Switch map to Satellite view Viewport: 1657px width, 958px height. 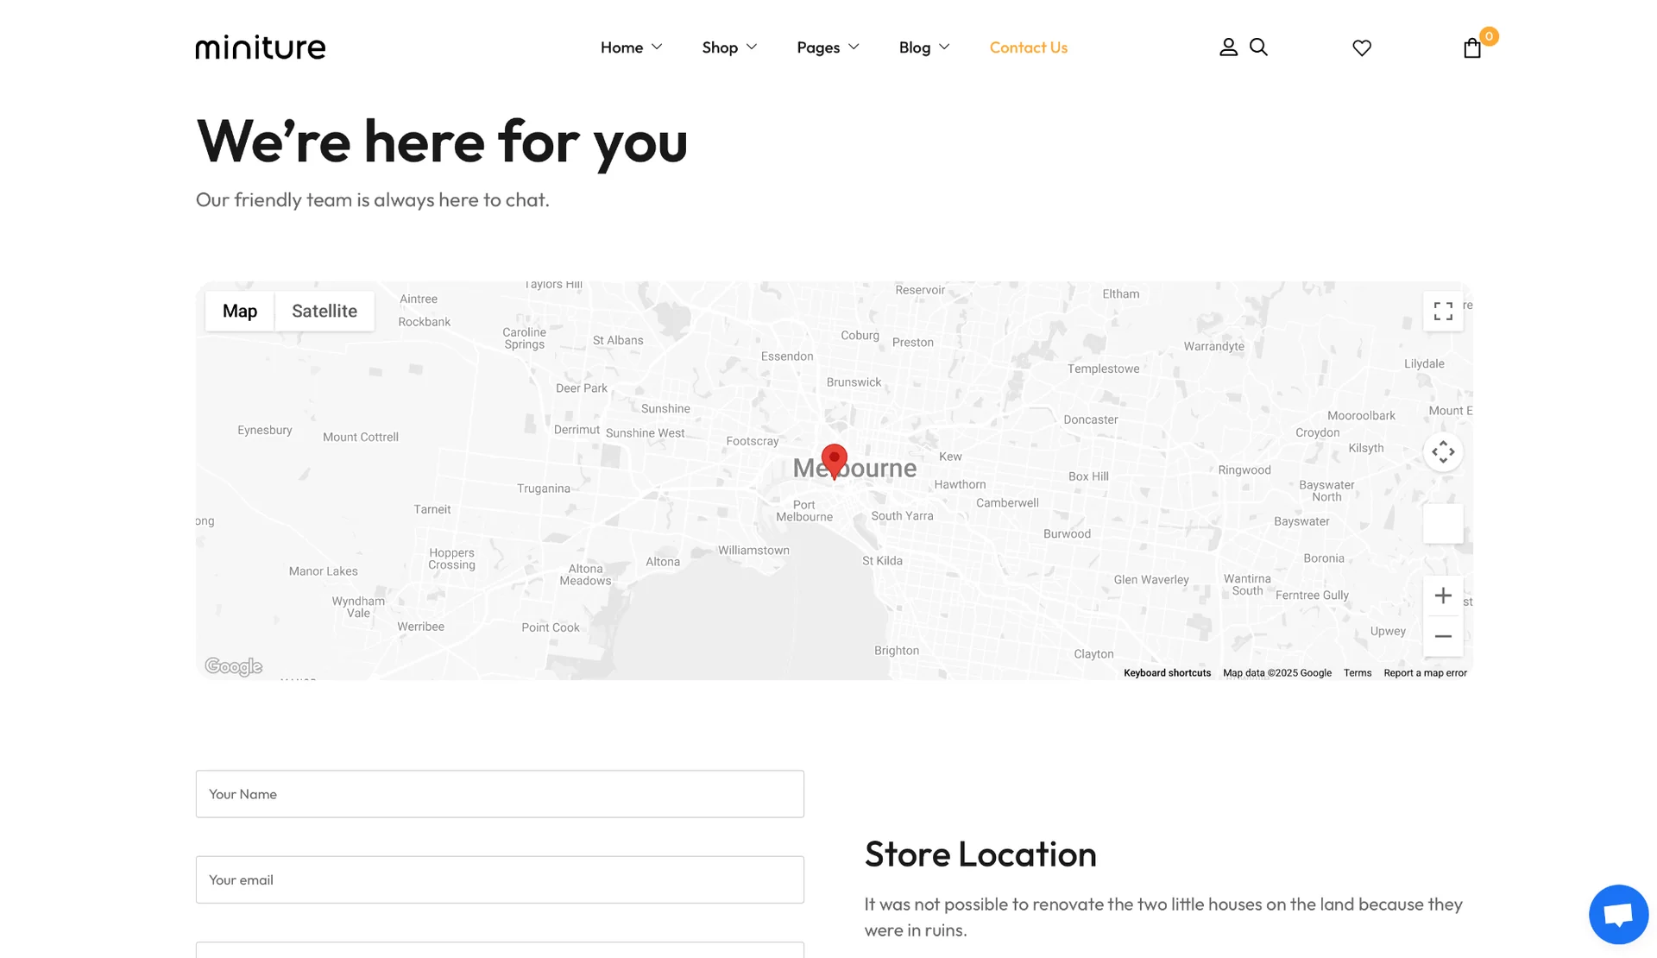324,312
